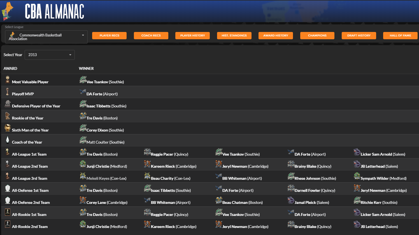The width and height of the screenshot is (419, 235).
Task: Click the Airport team logo beside DA Forte Playoff MVP
Action: (x=83, y=92)
